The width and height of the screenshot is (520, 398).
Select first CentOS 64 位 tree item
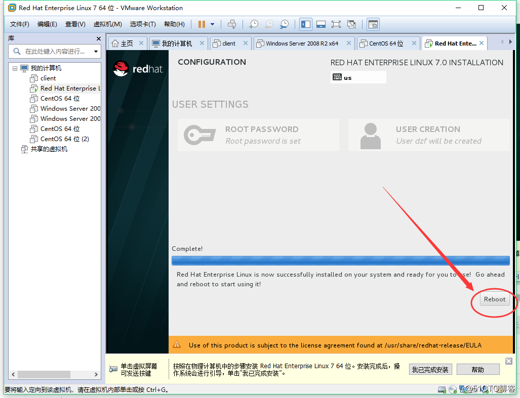point(60,98)
